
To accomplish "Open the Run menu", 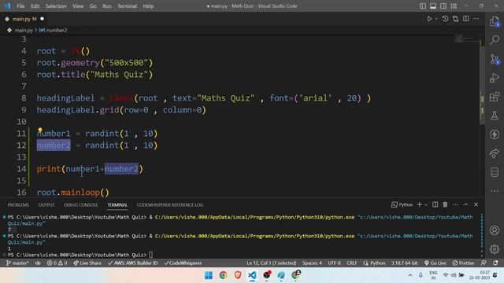I will [x=107, y=6].
